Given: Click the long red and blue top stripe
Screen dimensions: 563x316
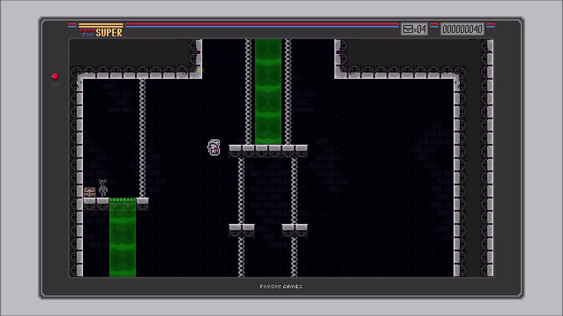Looking at the screenshot, I should click(x=262, y=25).
